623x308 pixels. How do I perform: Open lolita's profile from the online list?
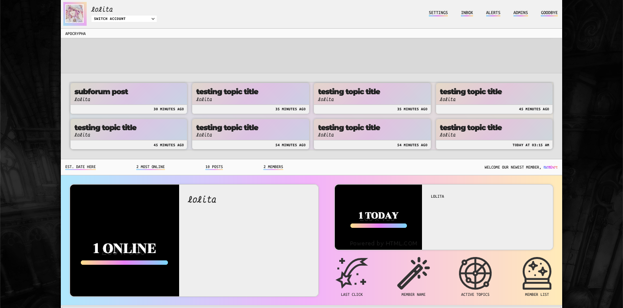(x=202, y=199)
